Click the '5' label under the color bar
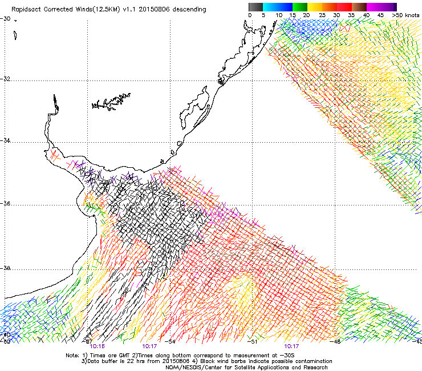The width and height of the screenshot is (422, 371). 263,15
